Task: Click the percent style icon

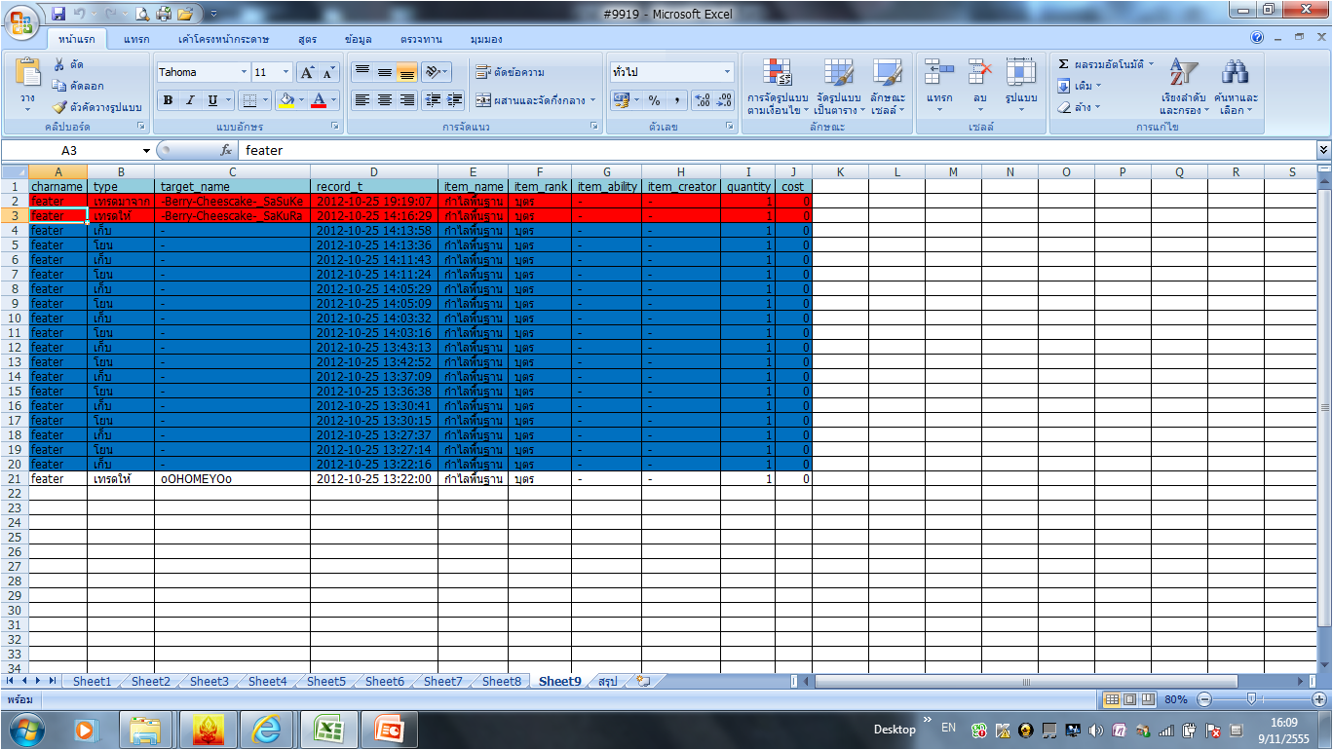Action: point(654,100)
